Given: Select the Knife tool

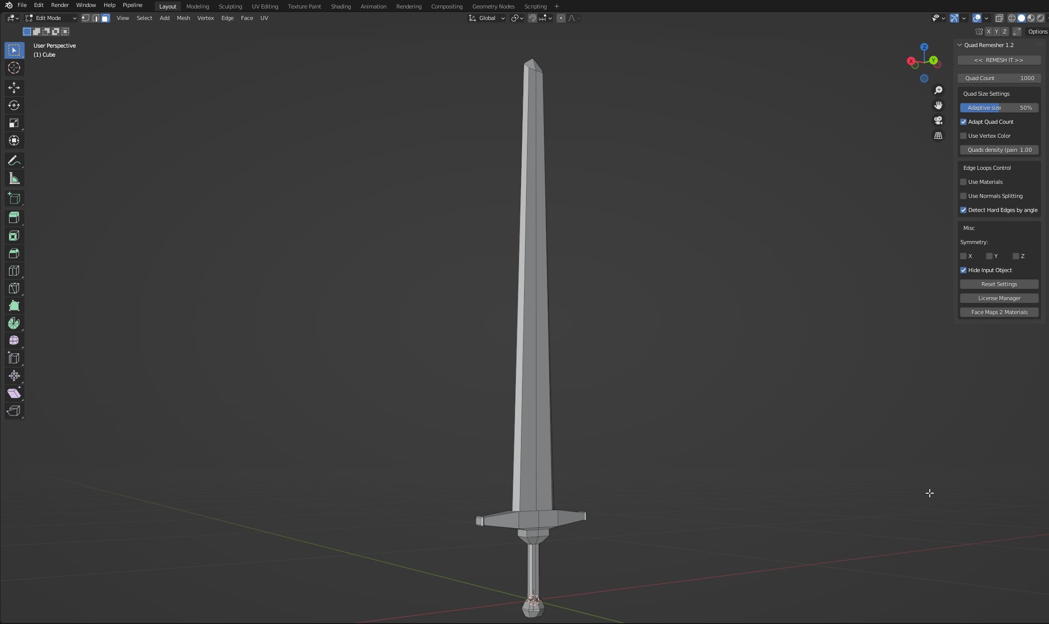Looking at the screenshot, I should coord(14,289).
